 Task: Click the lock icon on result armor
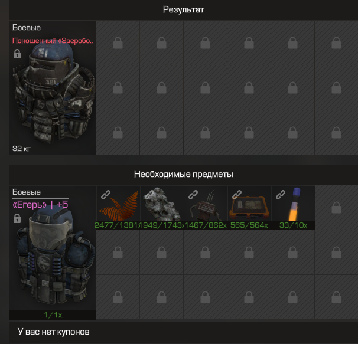(x=17, y=54)
